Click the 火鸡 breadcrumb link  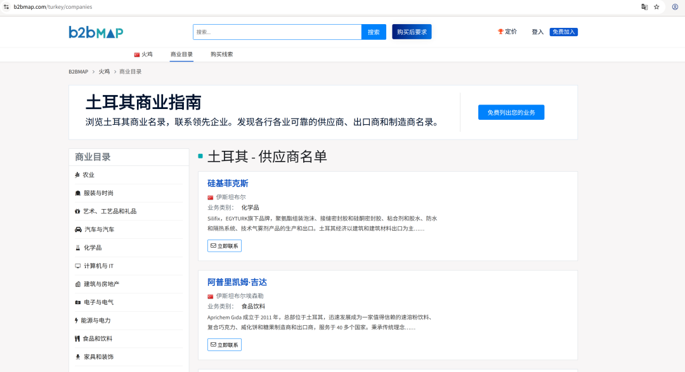point(103,71)
